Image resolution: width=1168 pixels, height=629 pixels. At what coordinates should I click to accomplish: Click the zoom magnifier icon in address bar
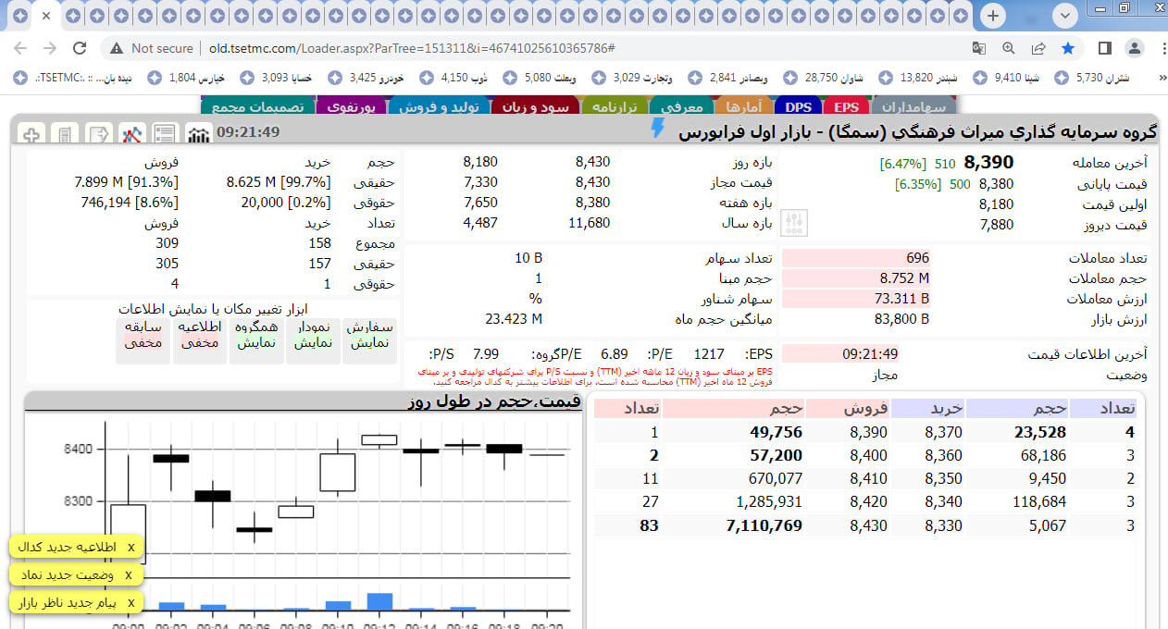(x=1009, y=48)
